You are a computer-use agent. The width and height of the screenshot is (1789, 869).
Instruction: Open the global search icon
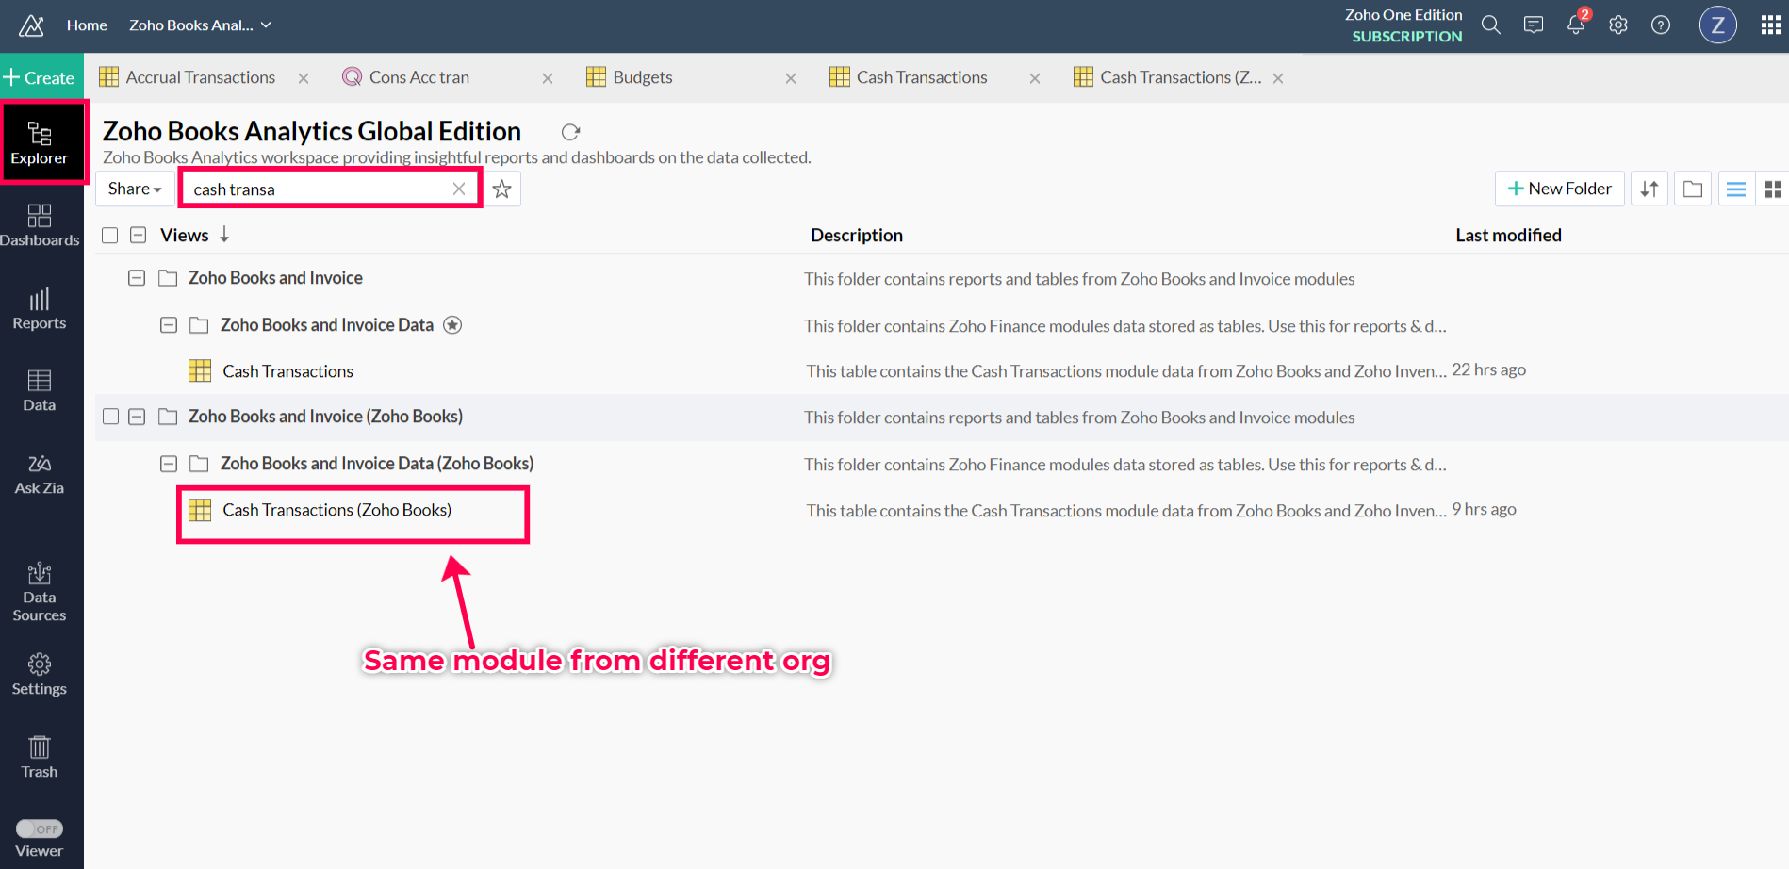(x=1491, y=25)
